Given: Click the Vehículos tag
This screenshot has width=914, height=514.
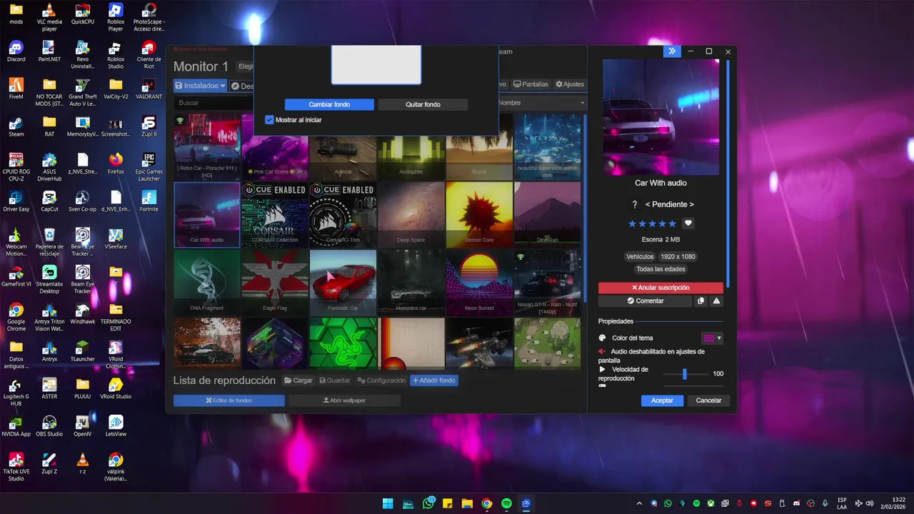Looking at the screenshot, I should 640,256.
